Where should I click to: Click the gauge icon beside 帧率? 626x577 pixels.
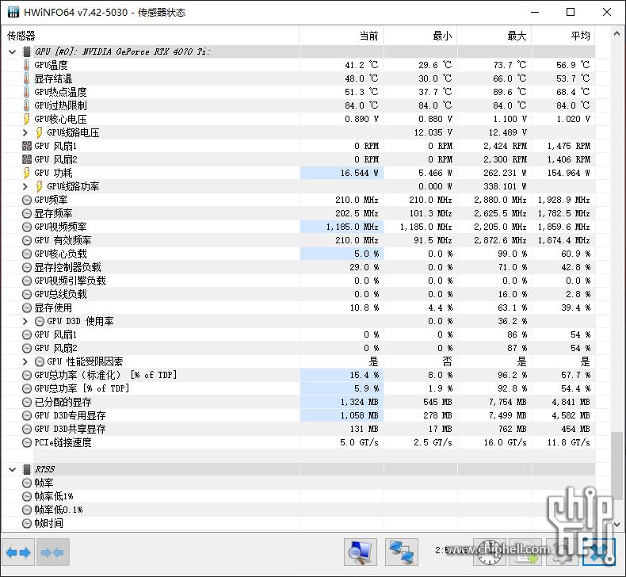click(x=26, y=483)
